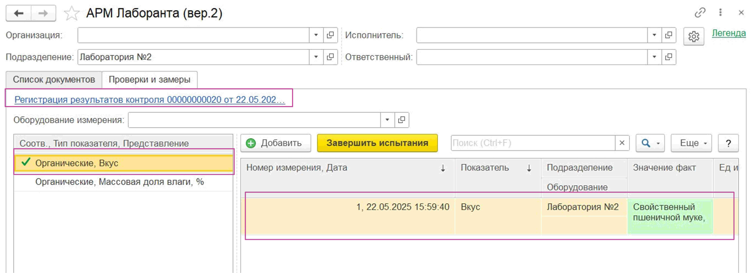
Task: Open settings with the gear icon
Action: 694,36
